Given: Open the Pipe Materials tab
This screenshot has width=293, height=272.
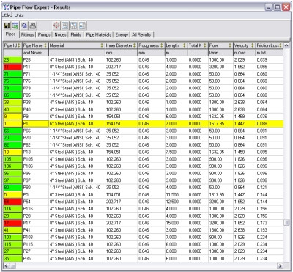Looking at the screenshot, I should tap(99, 34).
